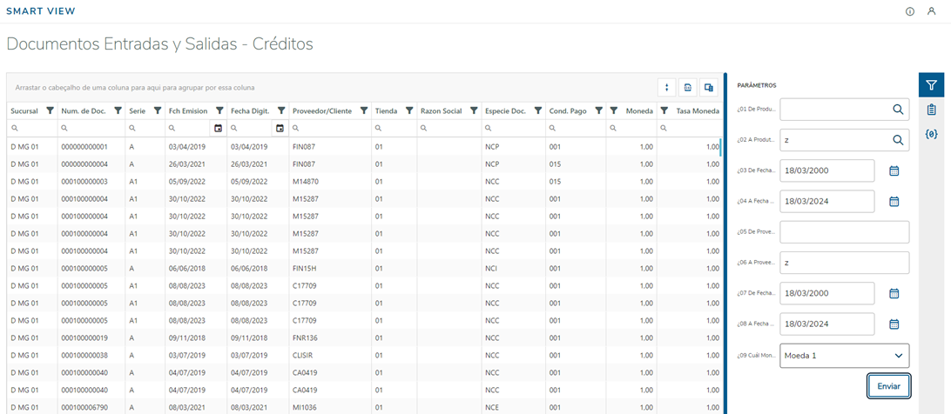951x414 pixels.
Task: Open calendar for 07 De Fecha parameter
Action: coord(894,293)
